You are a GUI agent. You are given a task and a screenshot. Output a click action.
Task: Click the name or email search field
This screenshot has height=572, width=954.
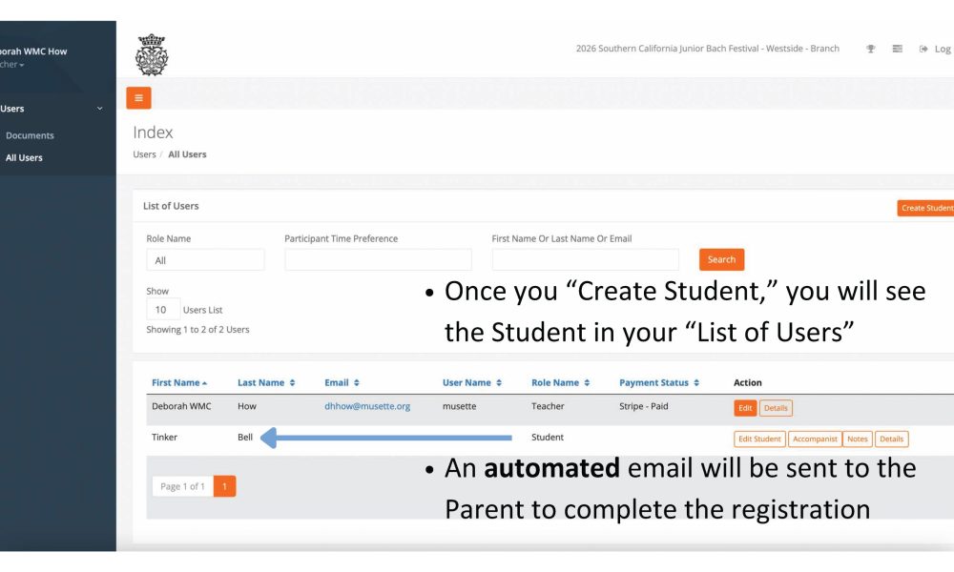(585, 259)
